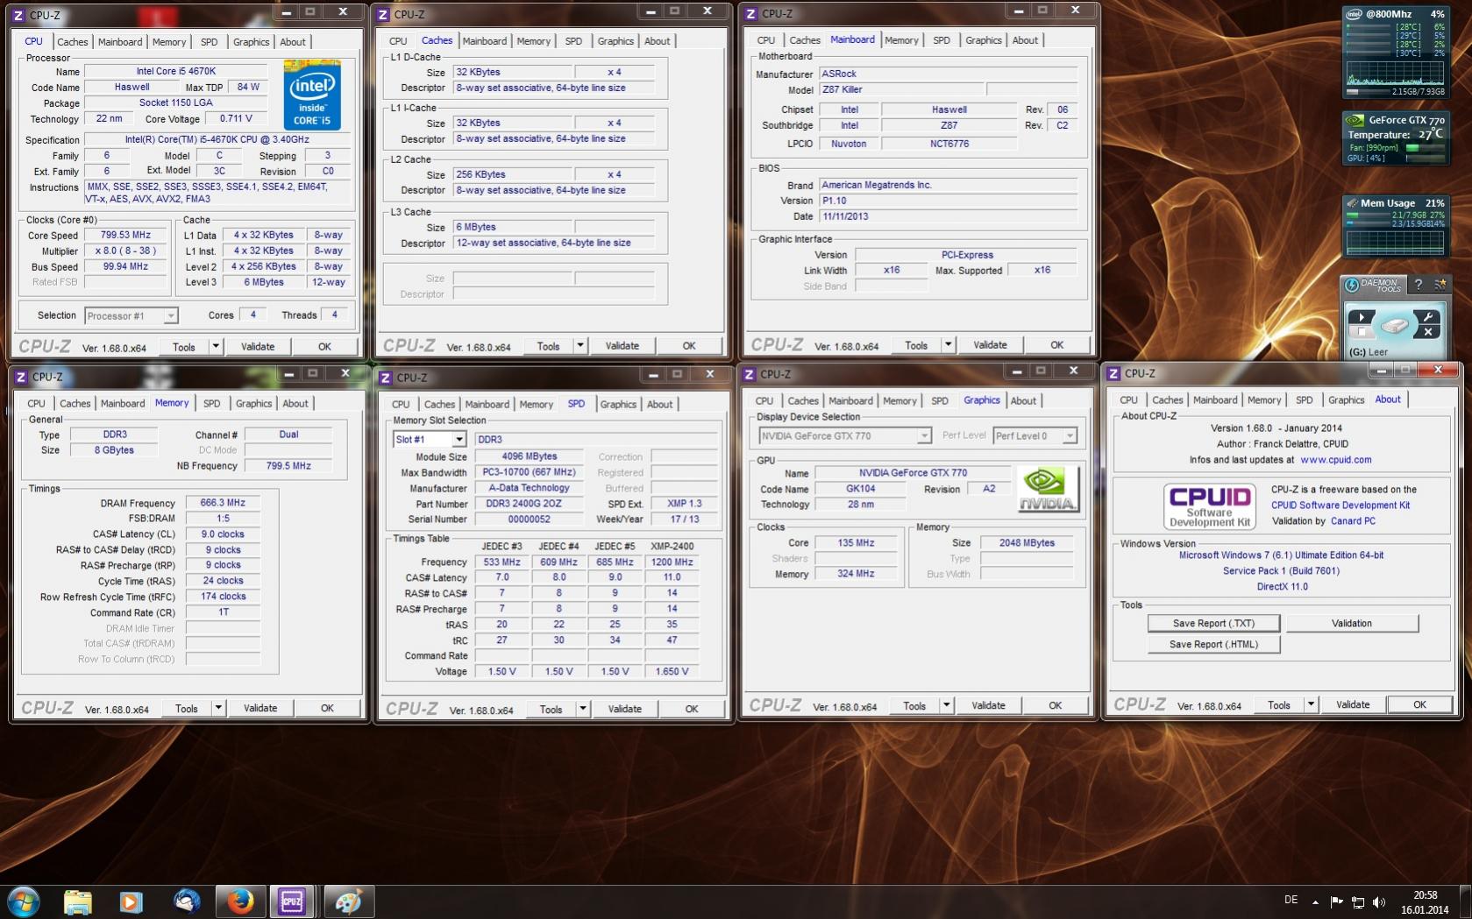Open the Memory tab in the Graphics window

click(900, 401)
